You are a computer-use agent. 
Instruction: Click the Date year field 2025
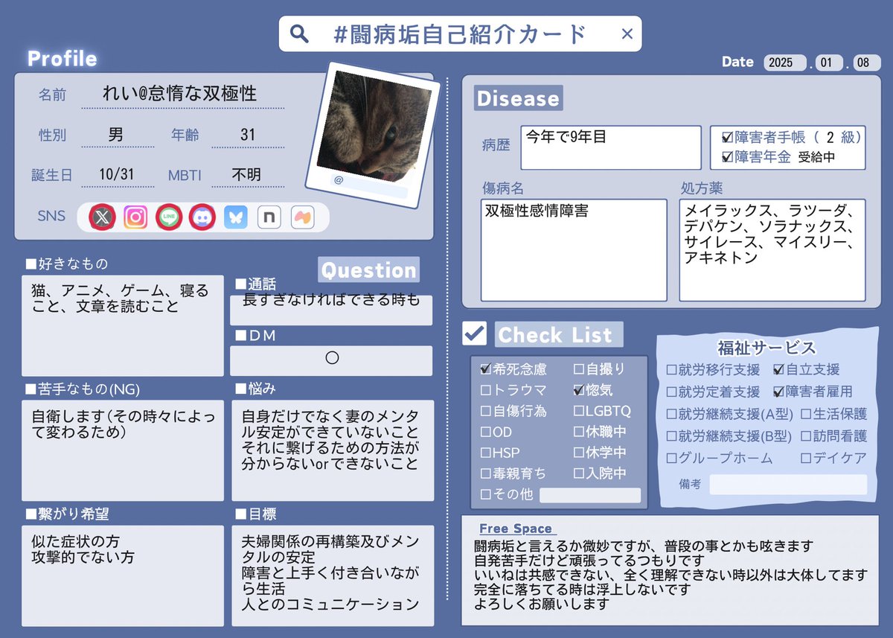786,63
